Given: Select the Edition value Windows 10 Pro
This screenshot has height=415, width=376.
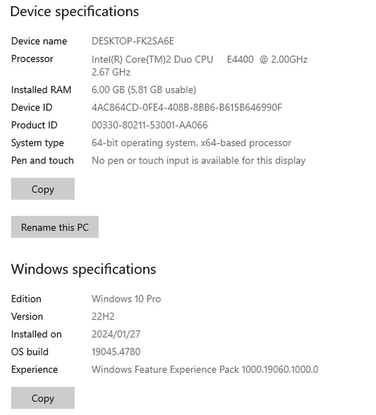Looking at the screenshot, I should (126, 299).
